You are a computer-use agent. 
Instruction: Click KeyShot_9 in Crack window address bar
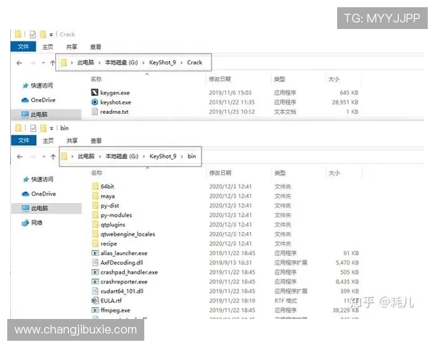pyautogui.click(x=162, y=62)
